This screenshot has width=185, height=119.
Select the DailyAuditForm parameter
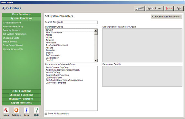(71, 78)
